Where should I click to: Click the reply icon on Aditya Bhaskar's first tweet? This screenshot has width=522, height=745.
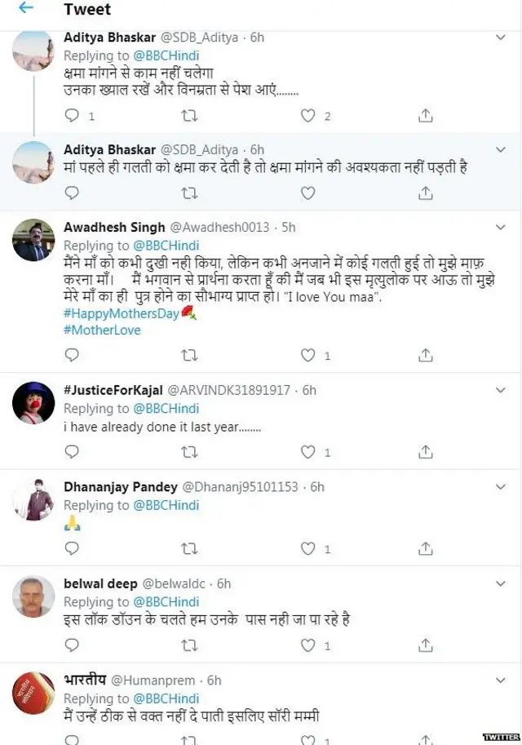(x=72, y=116)
